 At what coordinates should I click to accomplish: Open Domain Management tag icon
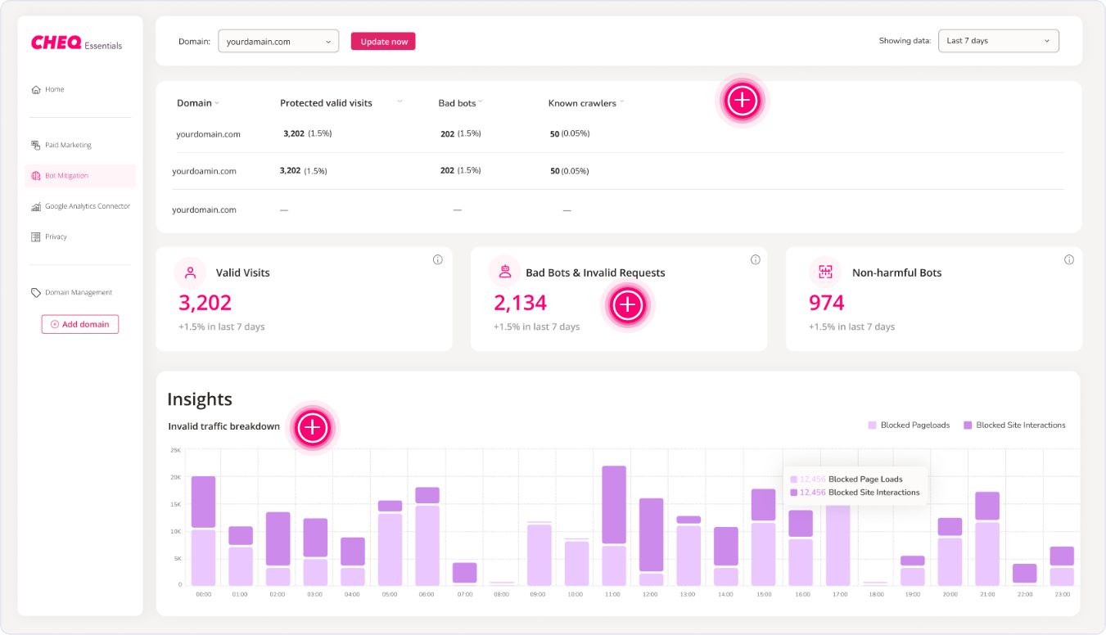click(34, 292)
